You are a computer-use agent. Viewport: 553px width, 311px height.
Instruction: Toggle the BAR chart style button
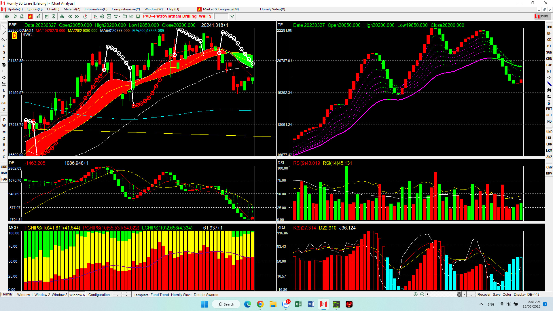[4, 173]
